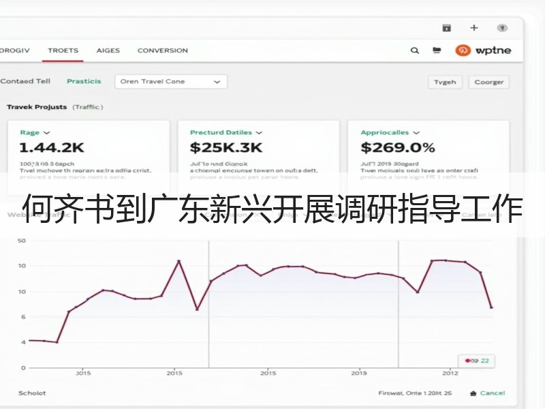
Task: Expand the Precturd Datiles dropdown
Action: (x=226, y=132)
